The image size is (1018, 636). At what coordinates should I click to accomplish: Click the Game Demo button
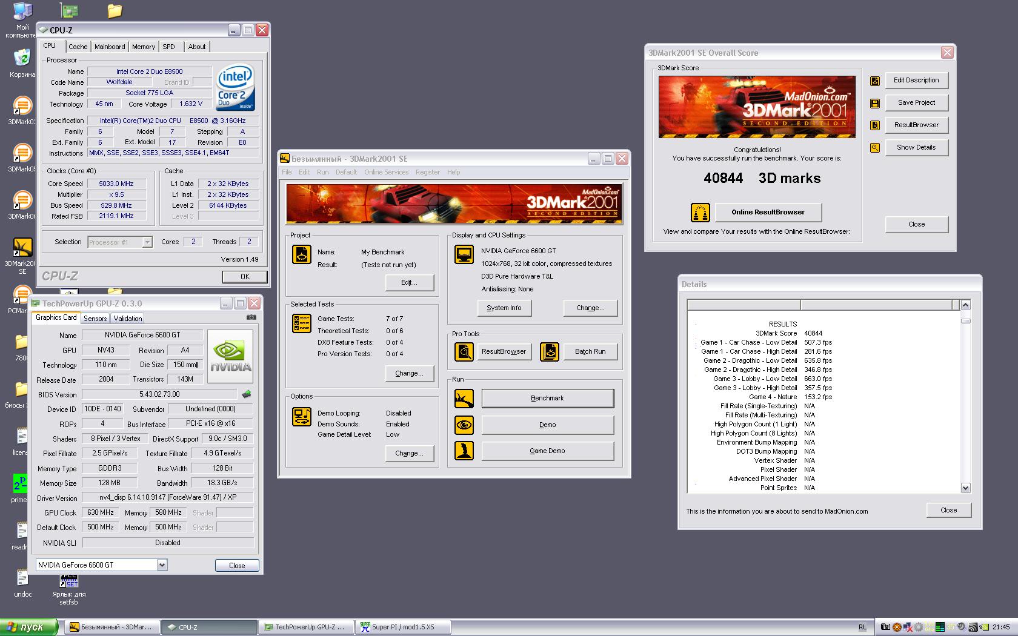click(547, 451)
